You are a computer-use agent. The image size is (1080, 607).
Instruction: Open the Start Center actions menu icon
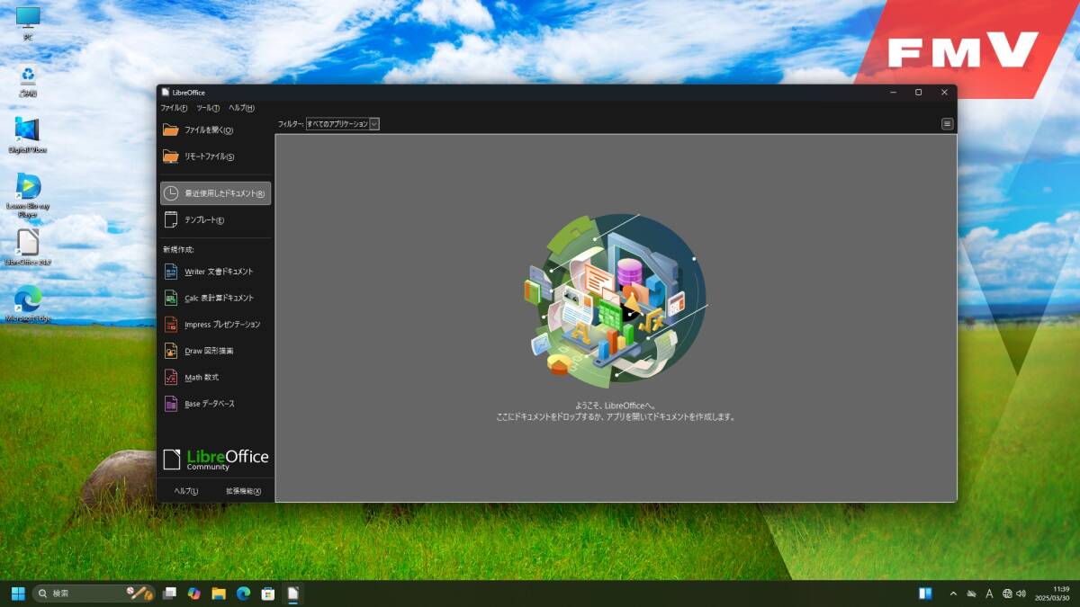tap(948, 124)
